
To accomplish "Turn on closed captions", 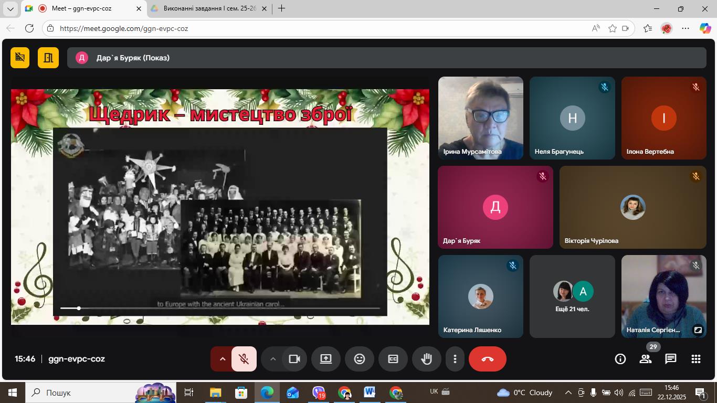I will (x=393, y=359).
